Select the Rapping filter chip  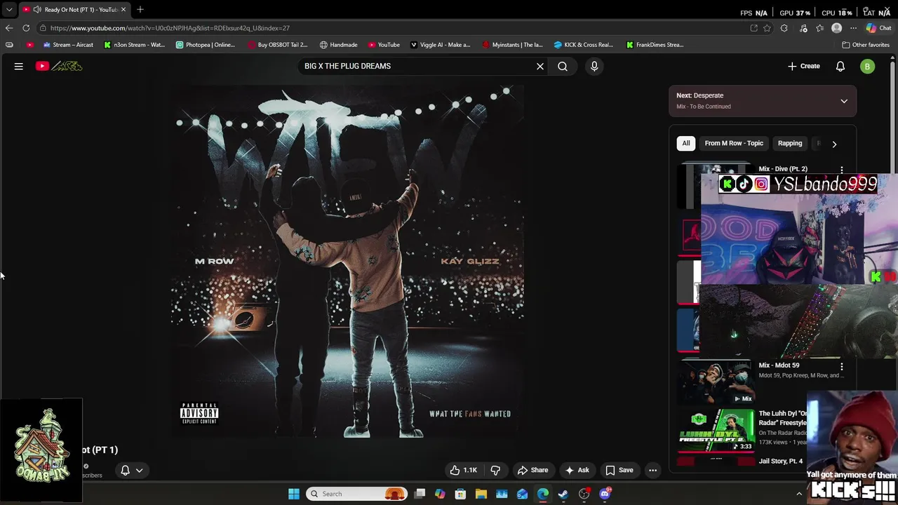(790, 143)
